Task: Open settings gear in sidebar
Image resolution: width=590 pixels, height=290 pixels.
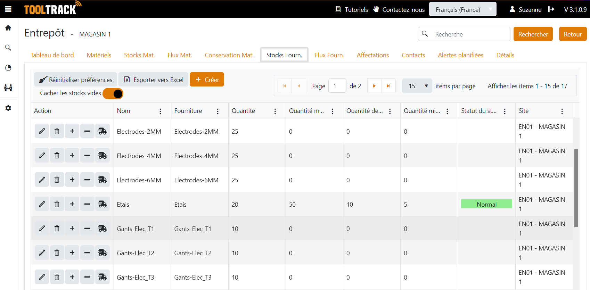Action: pyautogui.click(x=8, y=108)
